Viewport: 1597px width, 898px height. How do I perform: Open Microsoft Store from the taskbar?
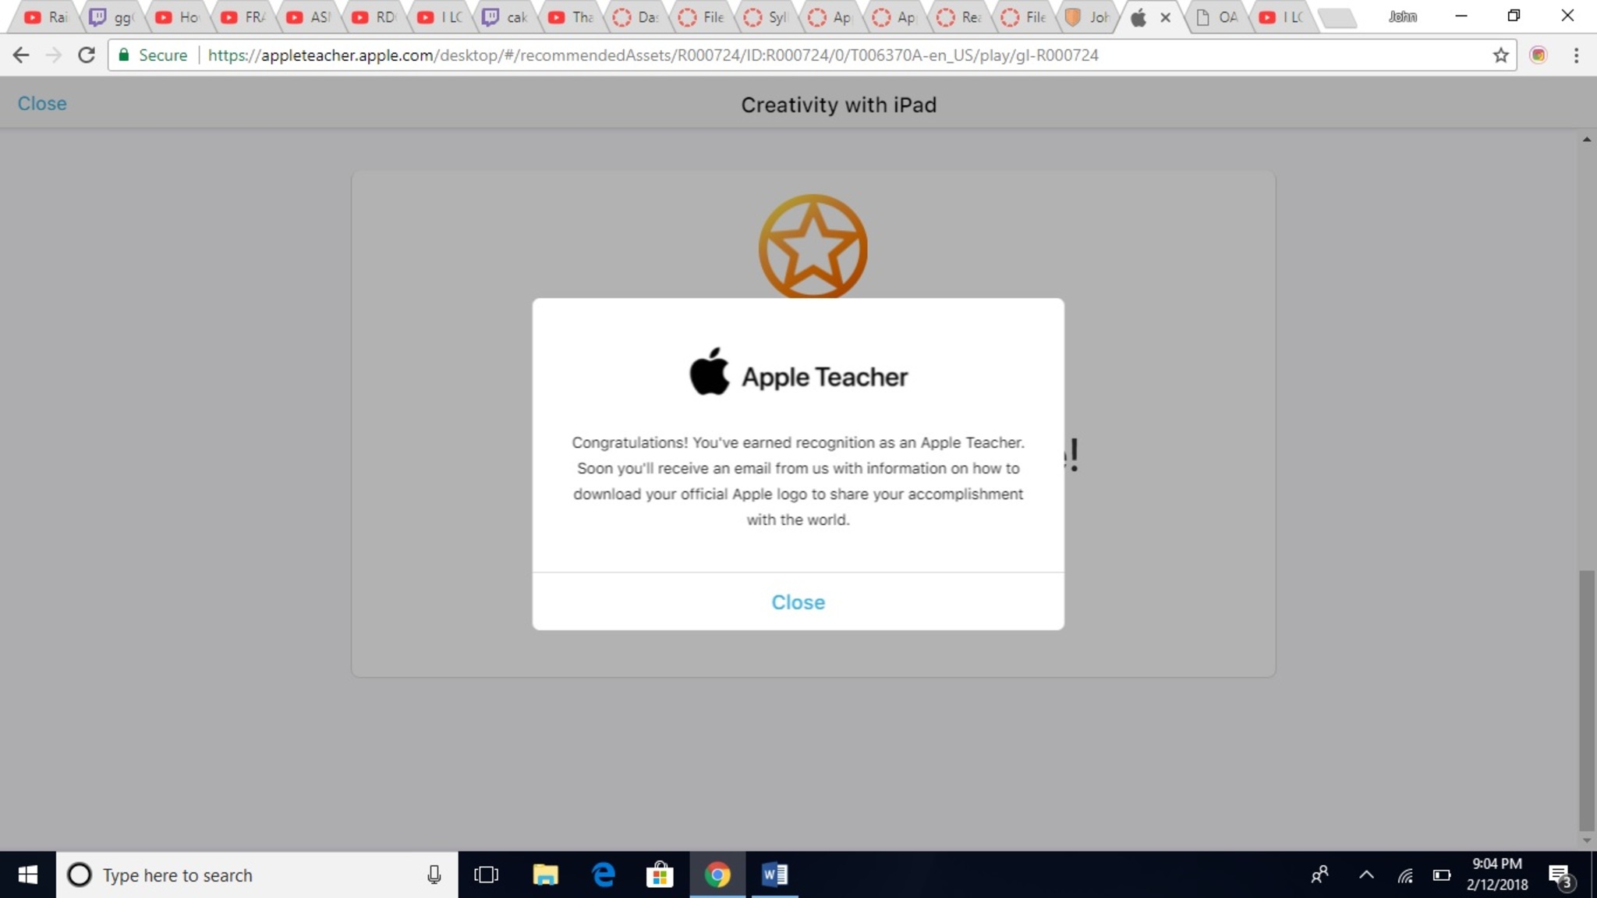660,875
